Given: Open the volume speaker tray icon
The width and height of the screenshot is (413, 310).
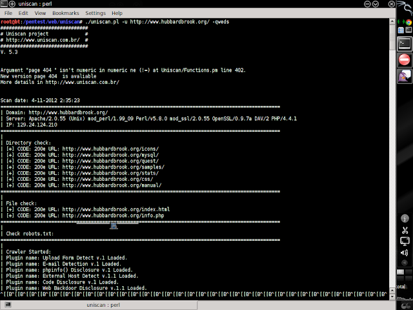Looking at the screenshot, I should 405,253.
